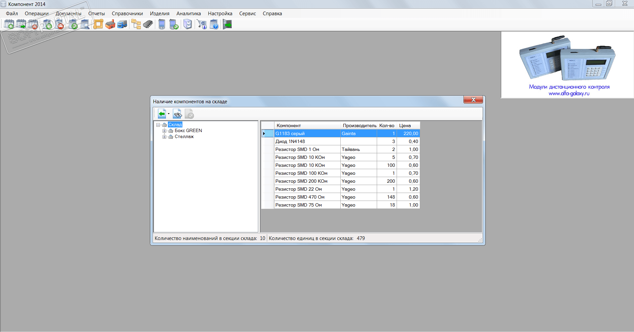Open the Файл menu
This screenshot has width=634, height=332.
pos(12,14)
